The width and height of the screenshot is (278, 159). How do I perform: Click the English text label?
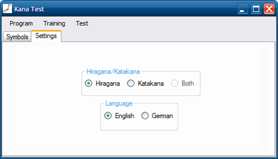(124, 116)
